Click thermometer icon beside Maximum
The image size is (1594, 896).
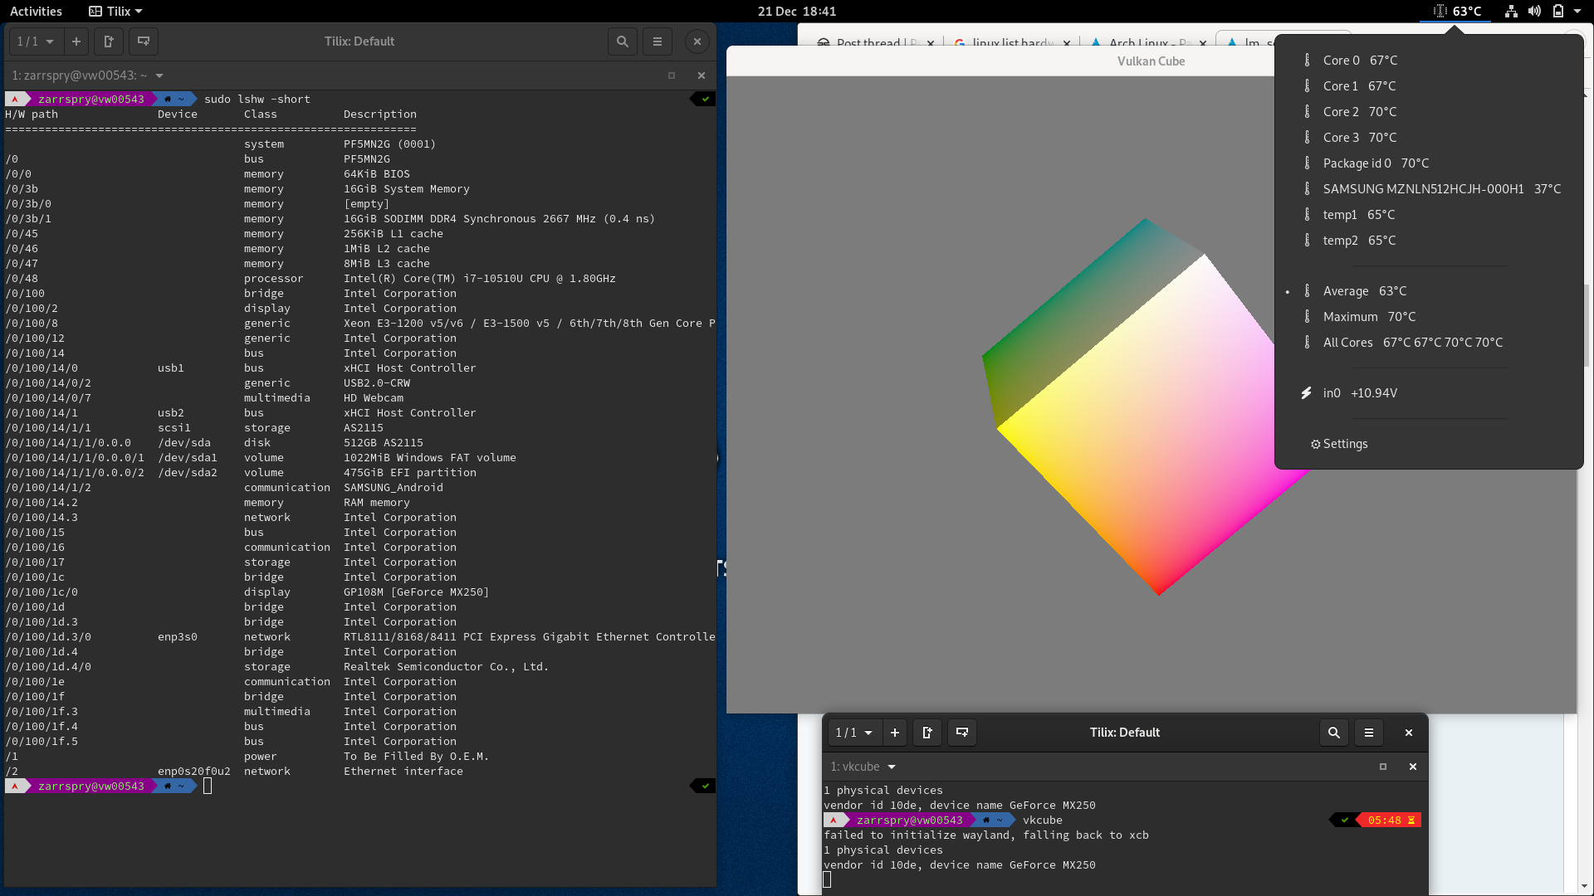point(1307,317)
